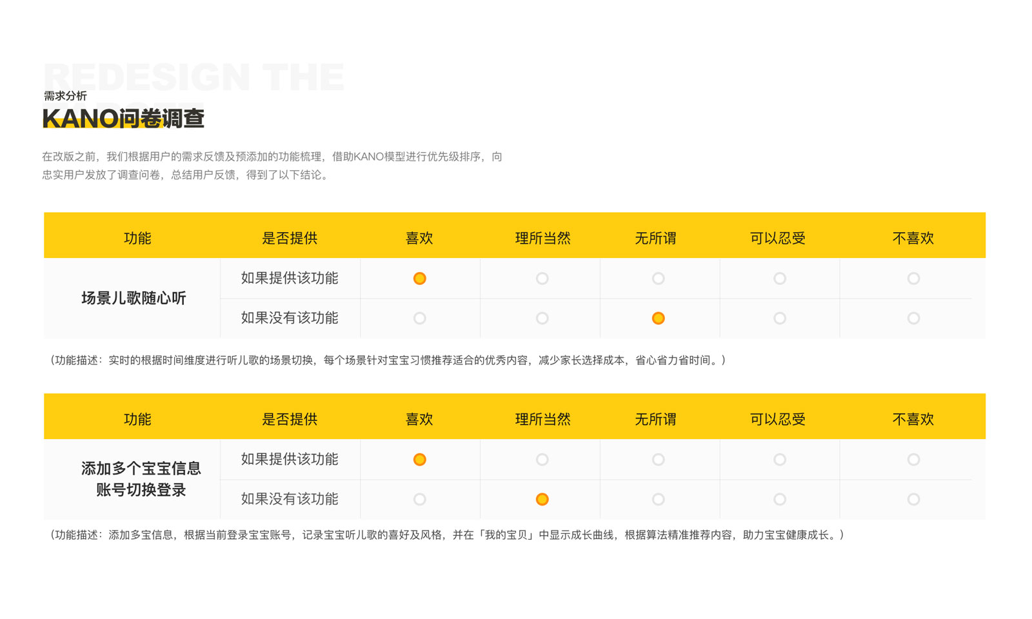Click 不喜欢 header of 添加多个宝宝信息 table

[x=913, y=420]
